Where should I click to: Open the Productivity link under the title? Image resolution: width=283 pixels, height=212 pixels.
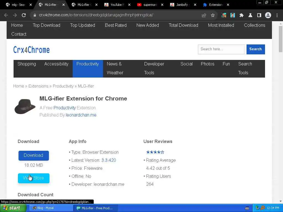(65, 108)
